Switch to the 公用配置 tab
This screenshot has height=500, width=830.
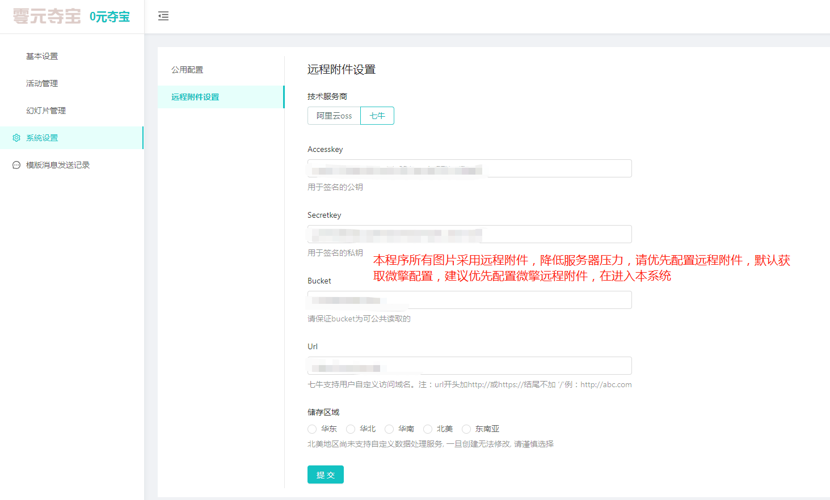coord(187,70)
